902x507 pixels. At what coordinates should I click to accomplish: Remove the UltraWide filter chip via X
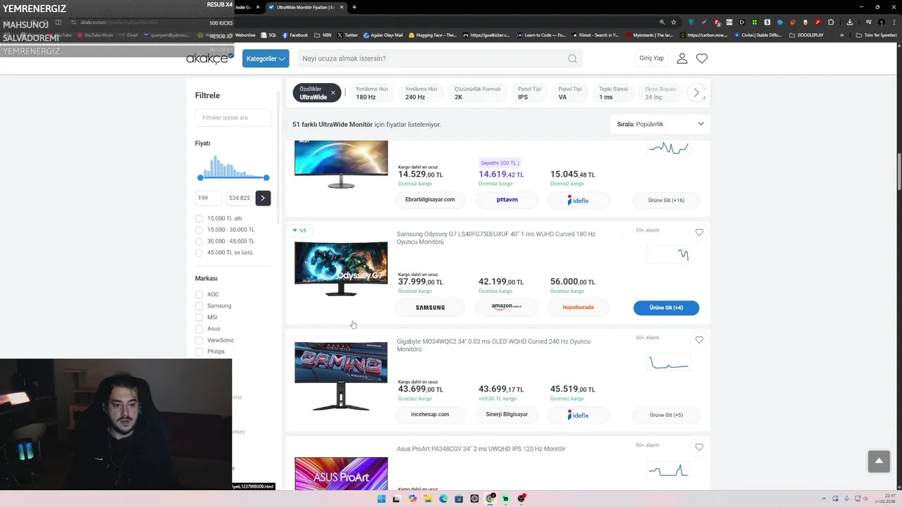(333, 93)
